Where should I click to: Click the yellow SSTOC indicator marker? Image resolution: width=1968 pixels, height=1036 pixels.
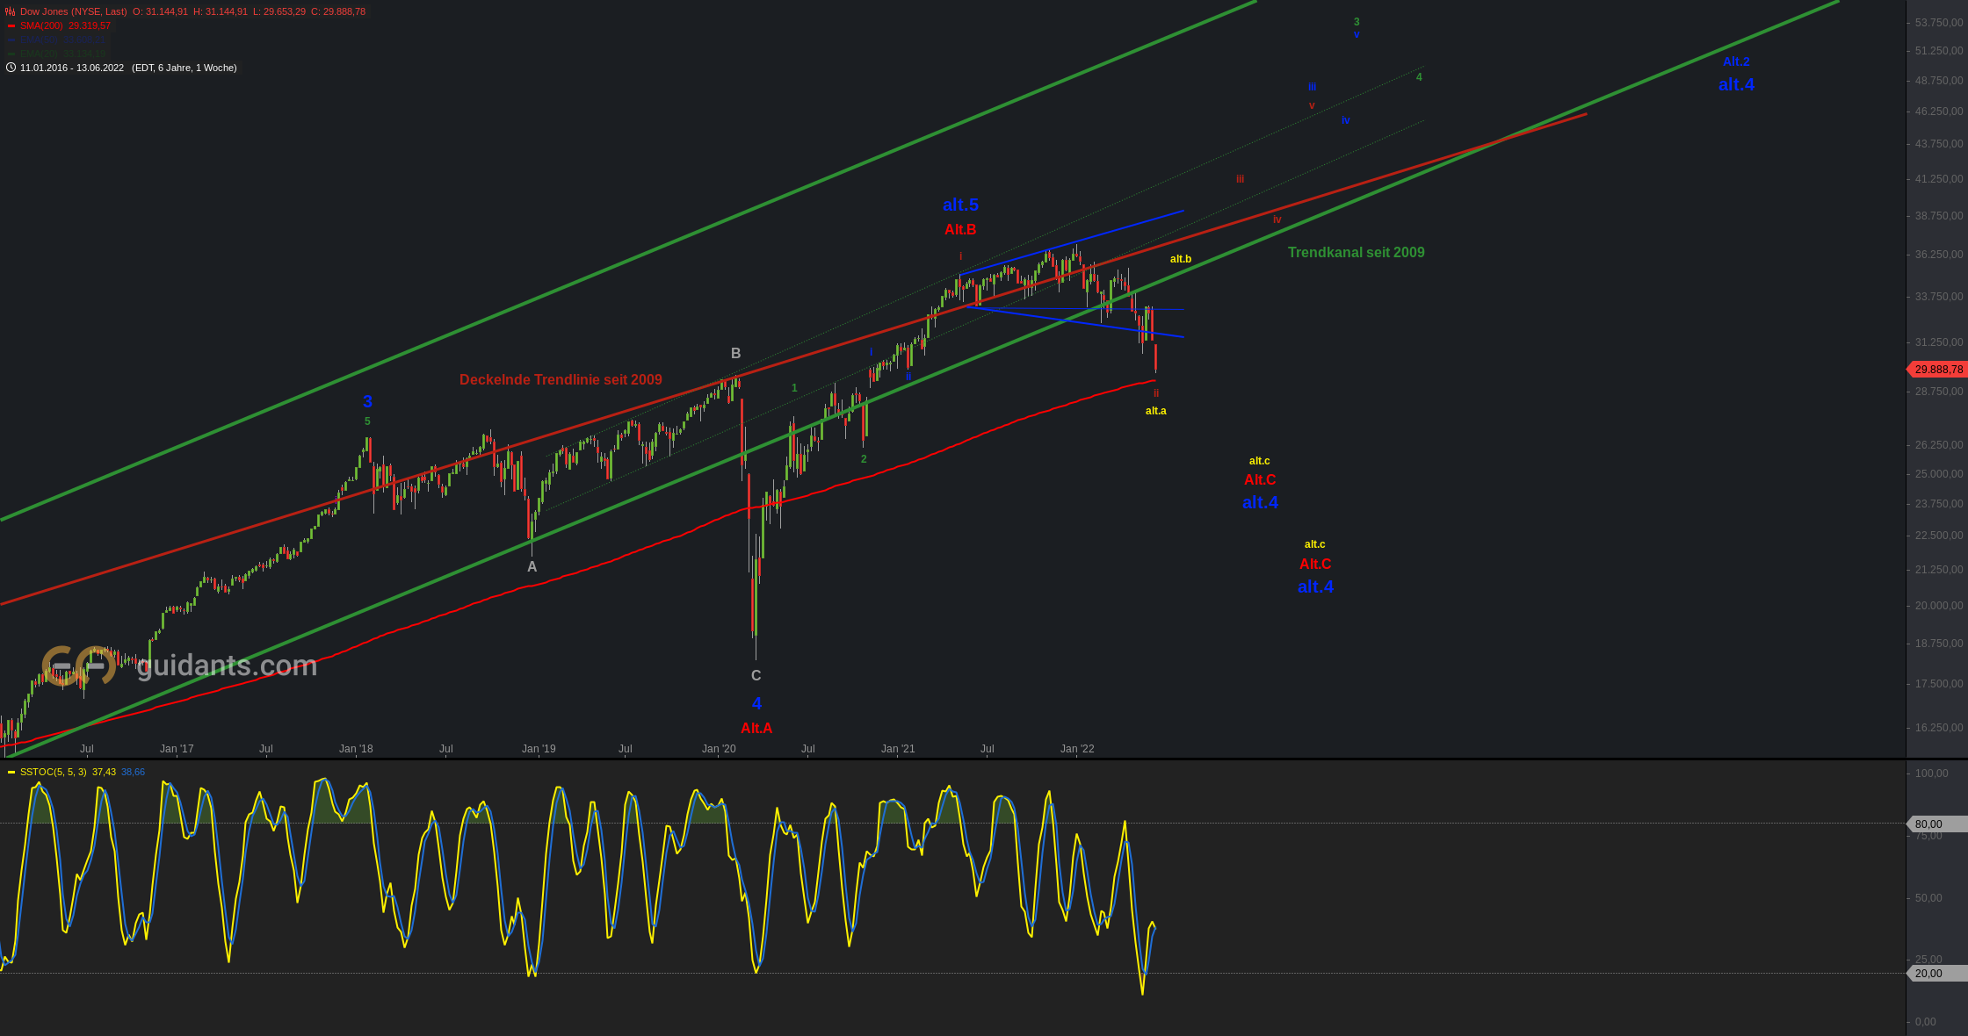pos(11,773)
